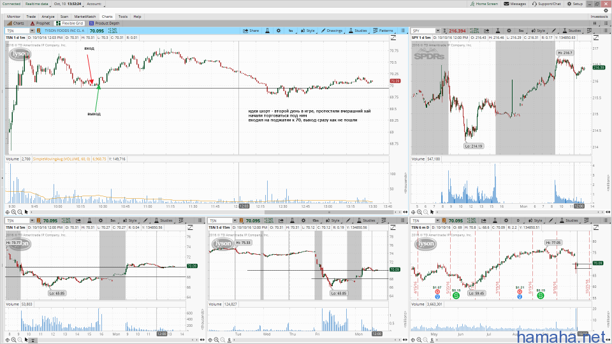Select the Product Depth sub-tab

104,23
